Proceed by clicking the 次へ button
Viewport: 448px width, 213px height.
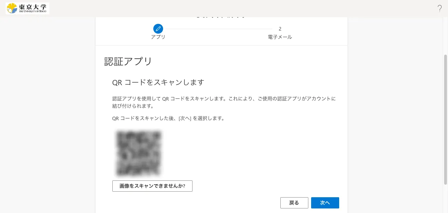325,203
